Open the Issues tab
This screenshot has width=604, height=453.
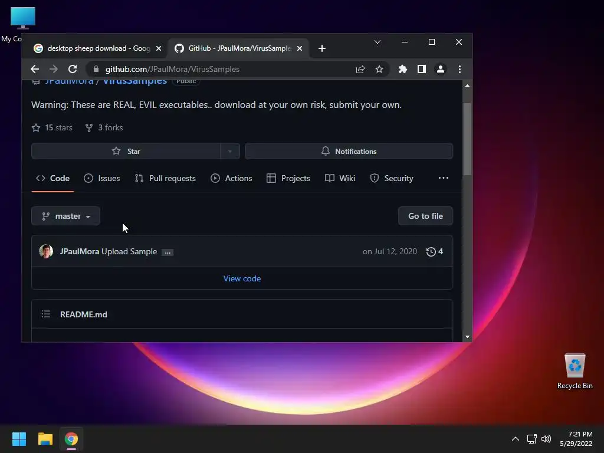101,178
